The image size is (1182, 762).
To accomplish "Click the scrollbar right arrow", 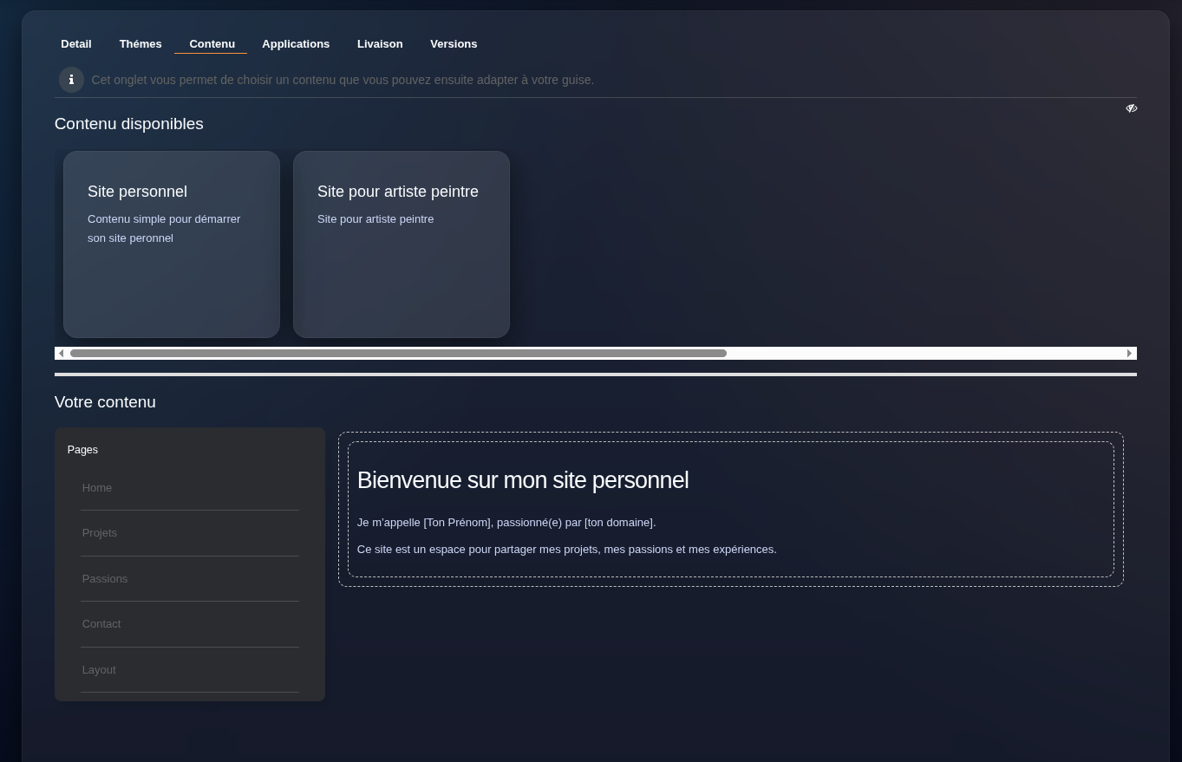I will point(1129,354).
